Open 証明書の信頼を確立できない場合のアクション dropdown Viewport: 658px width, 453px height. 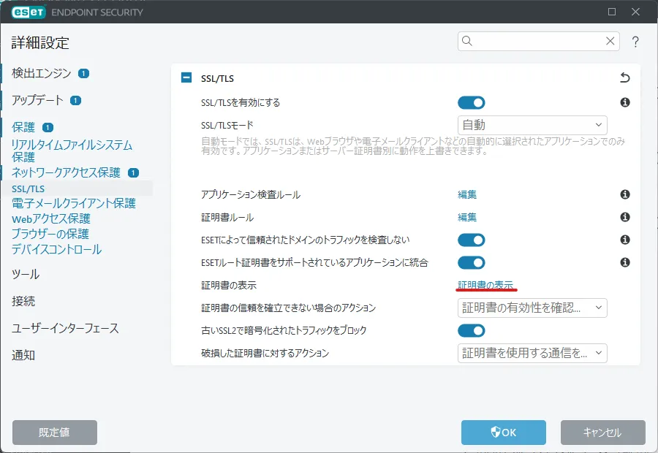pos(532,308)
